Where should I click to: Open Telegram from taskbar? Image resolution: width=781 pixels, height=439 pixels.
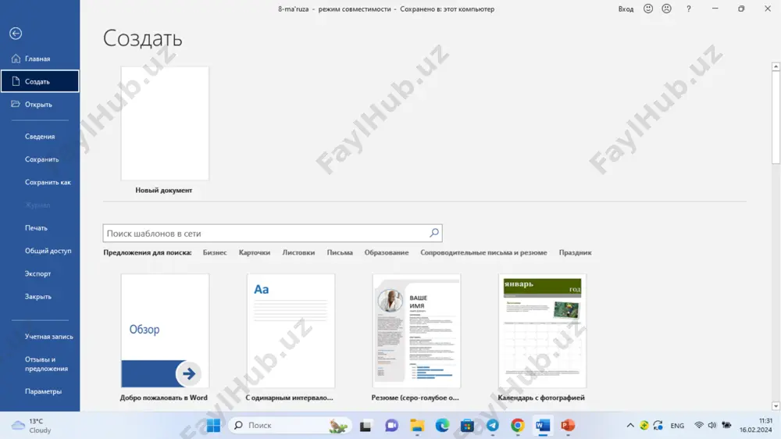point(493,426)
